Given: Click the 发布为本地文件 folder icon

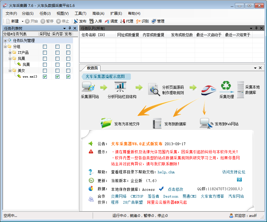Looking at the screenshot, I should pos(106,123).
